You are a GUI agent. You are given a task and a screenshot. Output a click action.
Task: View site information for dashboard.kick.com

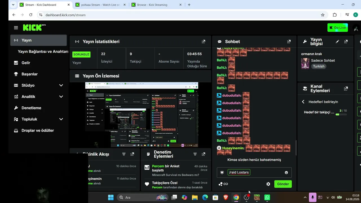tap(41, 15)
